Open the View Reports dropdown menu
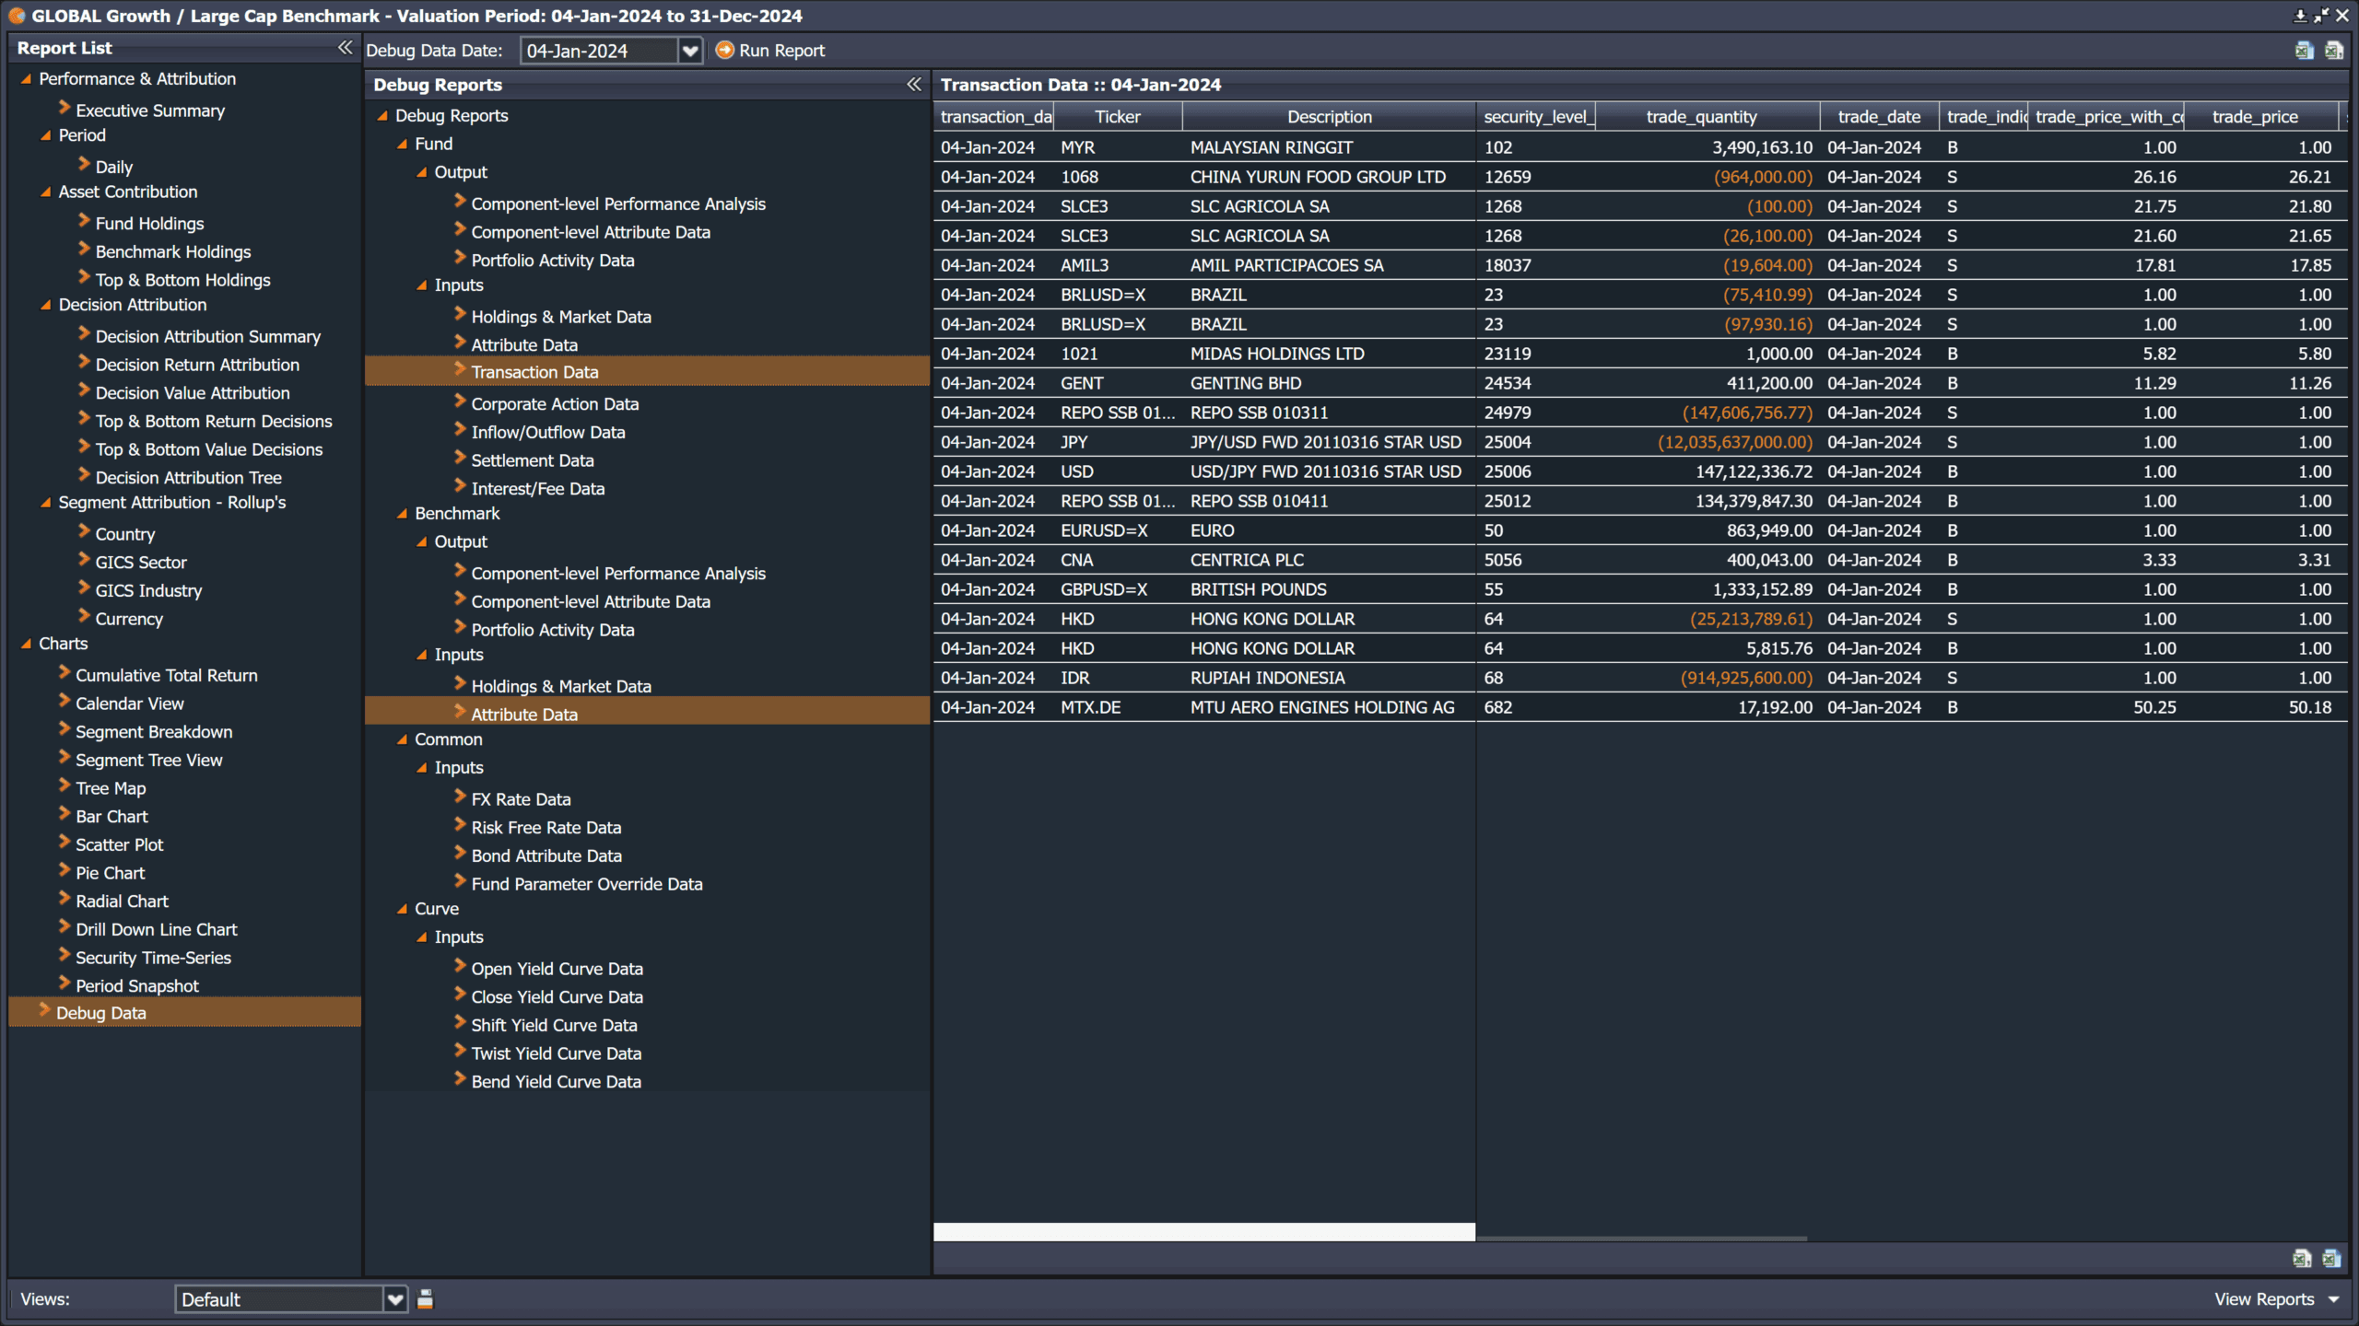 (2276, 1299)
